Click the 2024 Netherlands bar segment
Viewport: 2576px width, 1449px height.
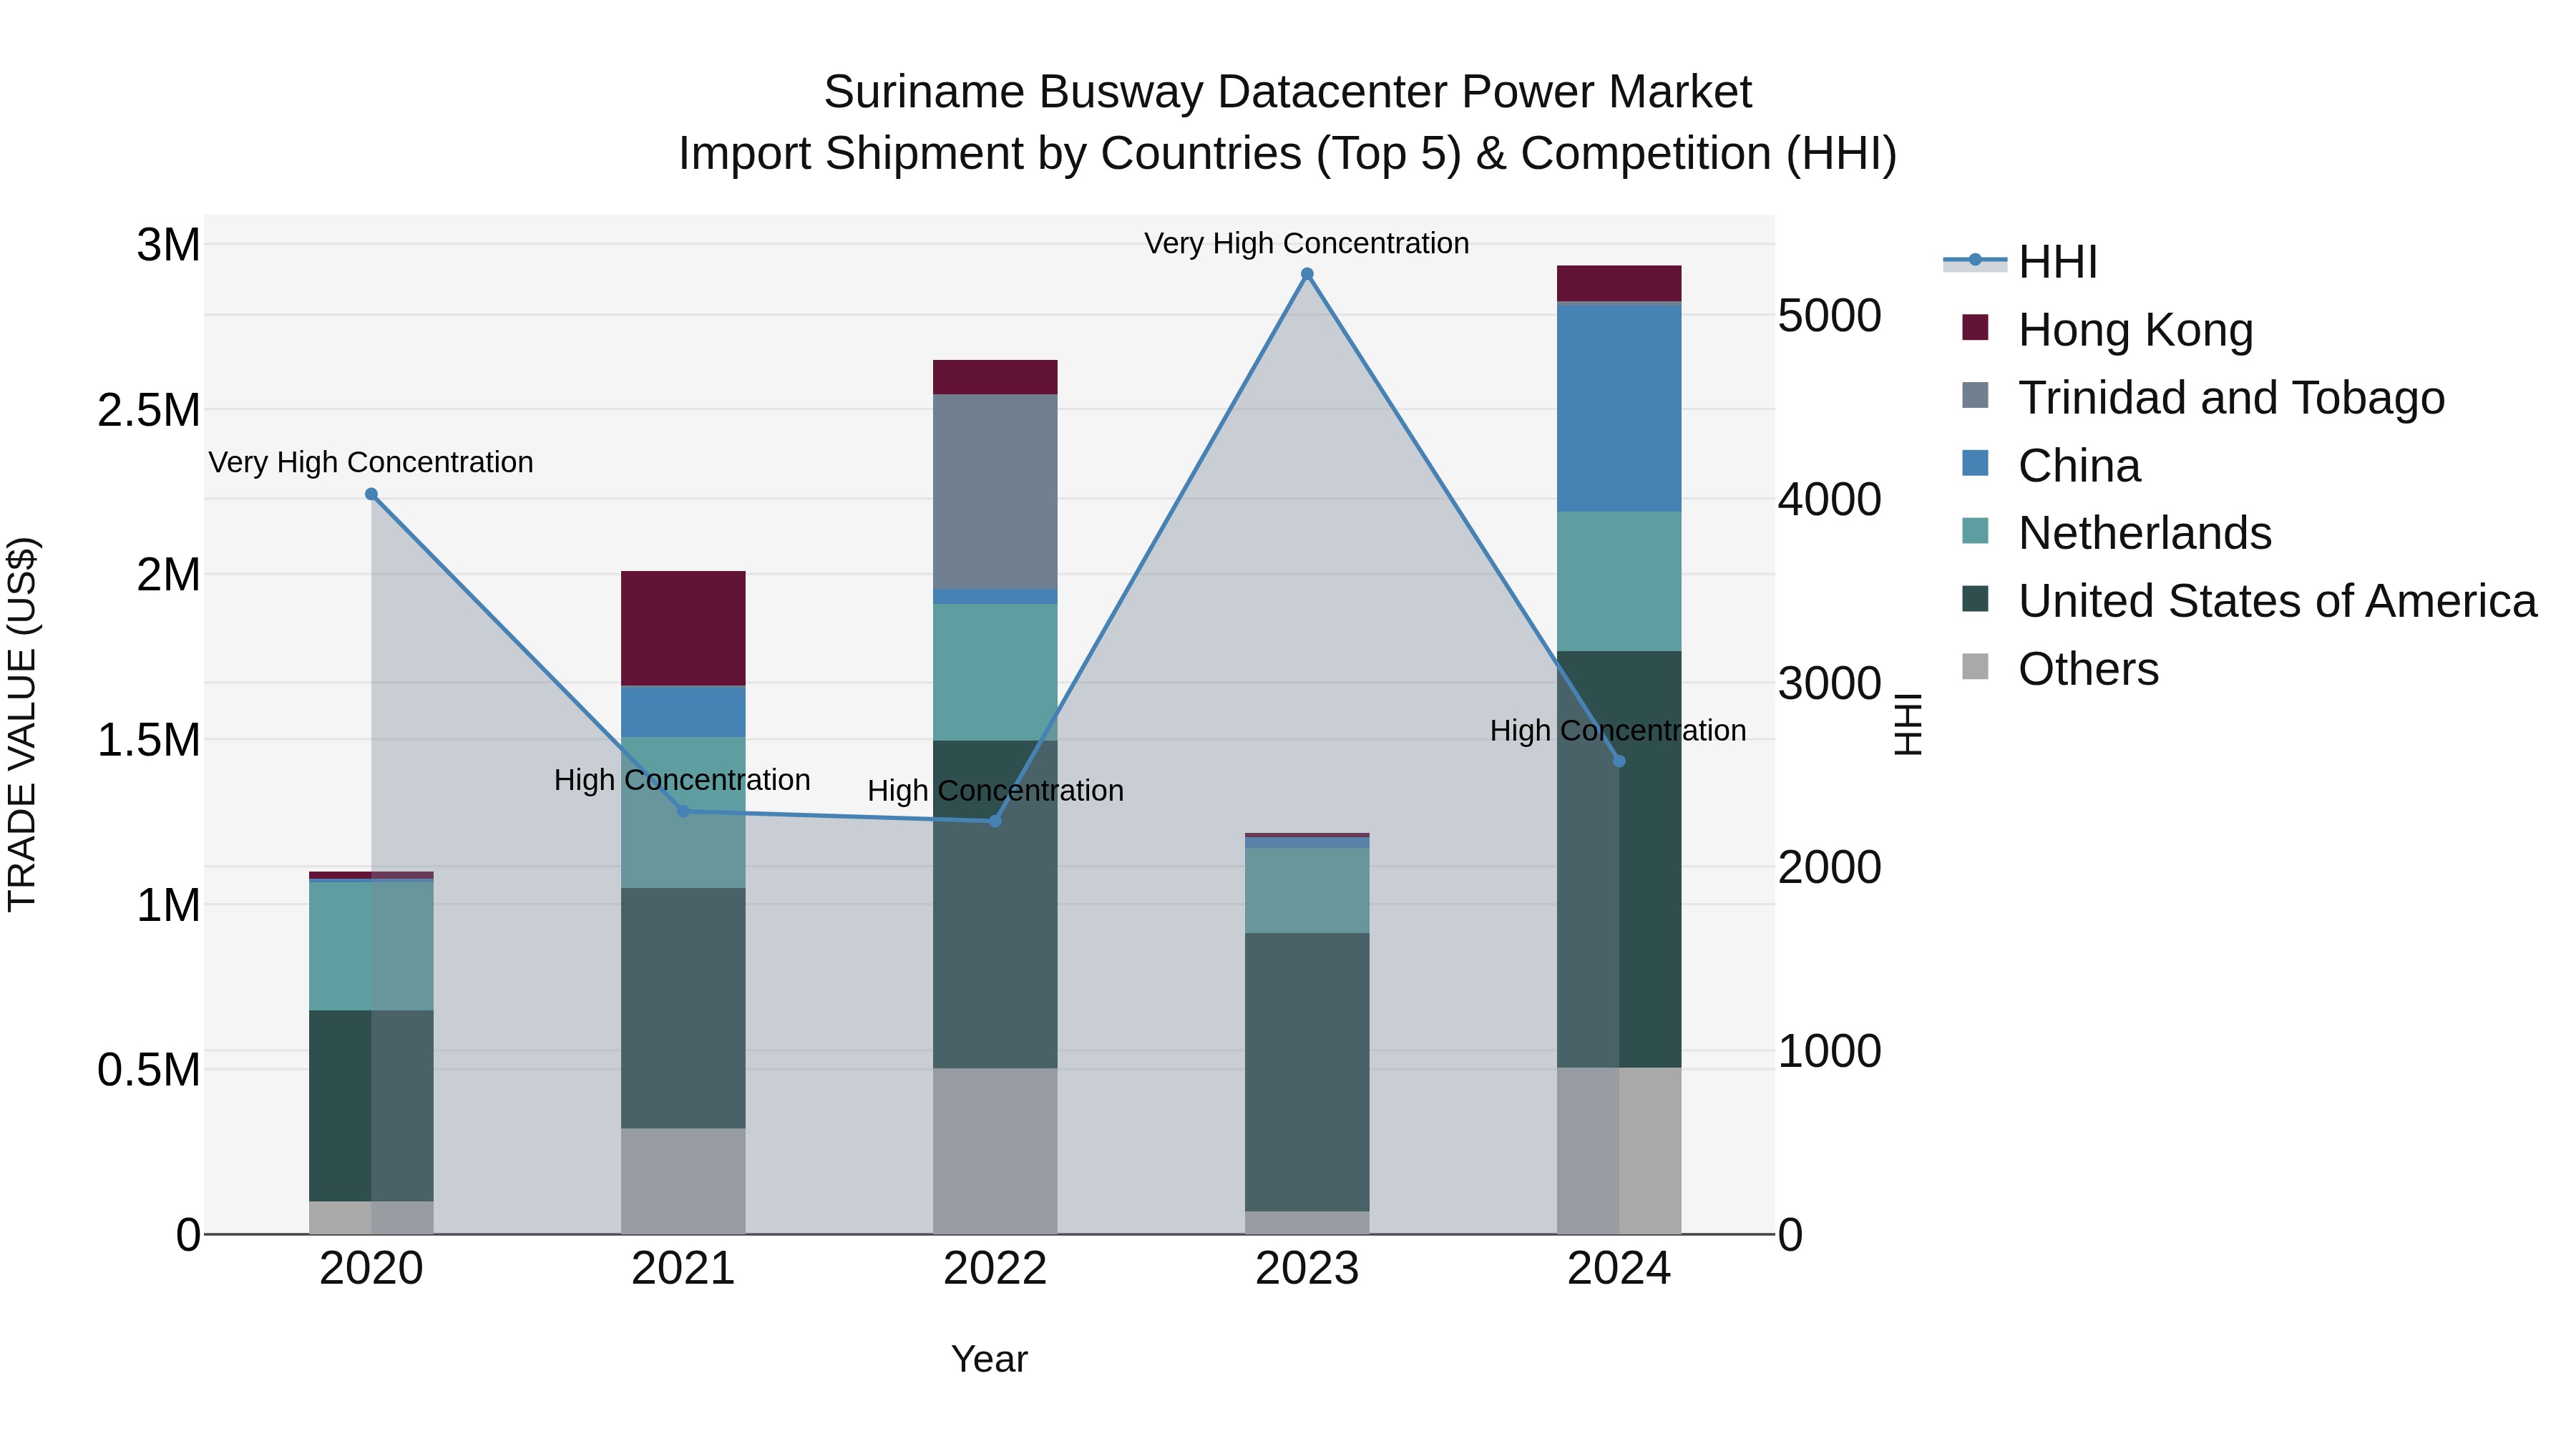point(1619,581)
